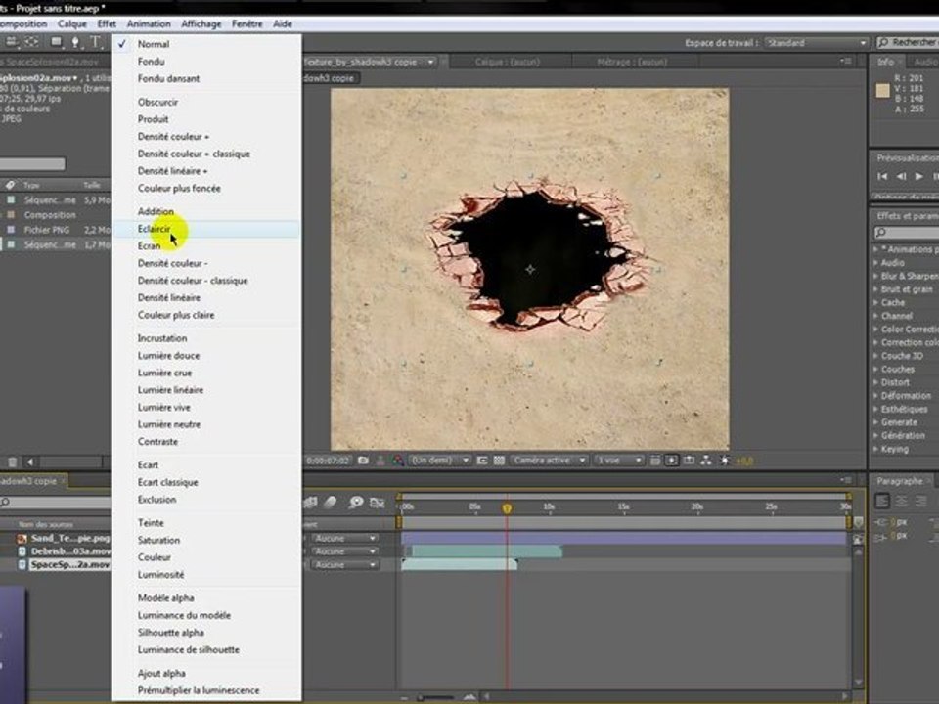The image size is (939, 704).
Task: Open the Espace de travail Standard dropdown
Action: (817, 42)
